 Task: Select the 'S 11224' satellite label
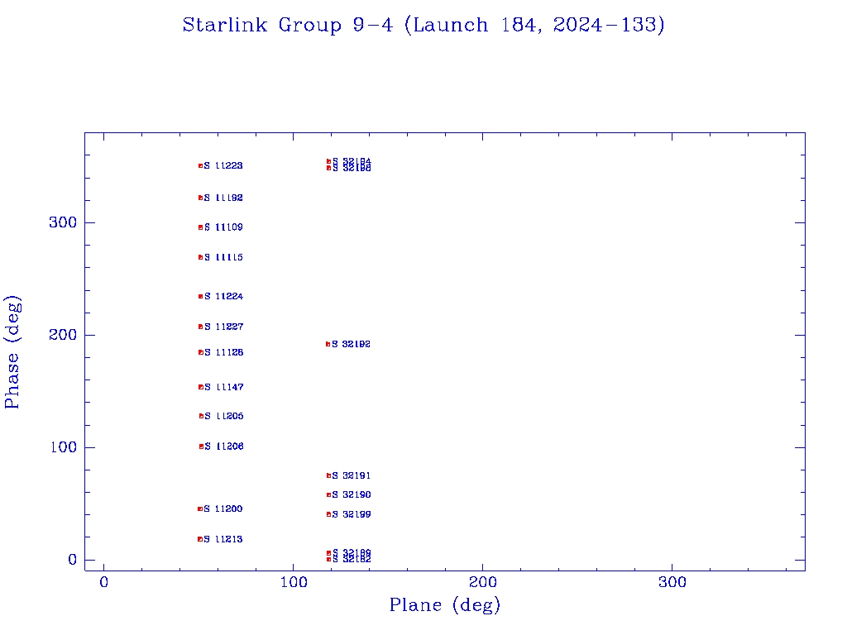point(223,297)
